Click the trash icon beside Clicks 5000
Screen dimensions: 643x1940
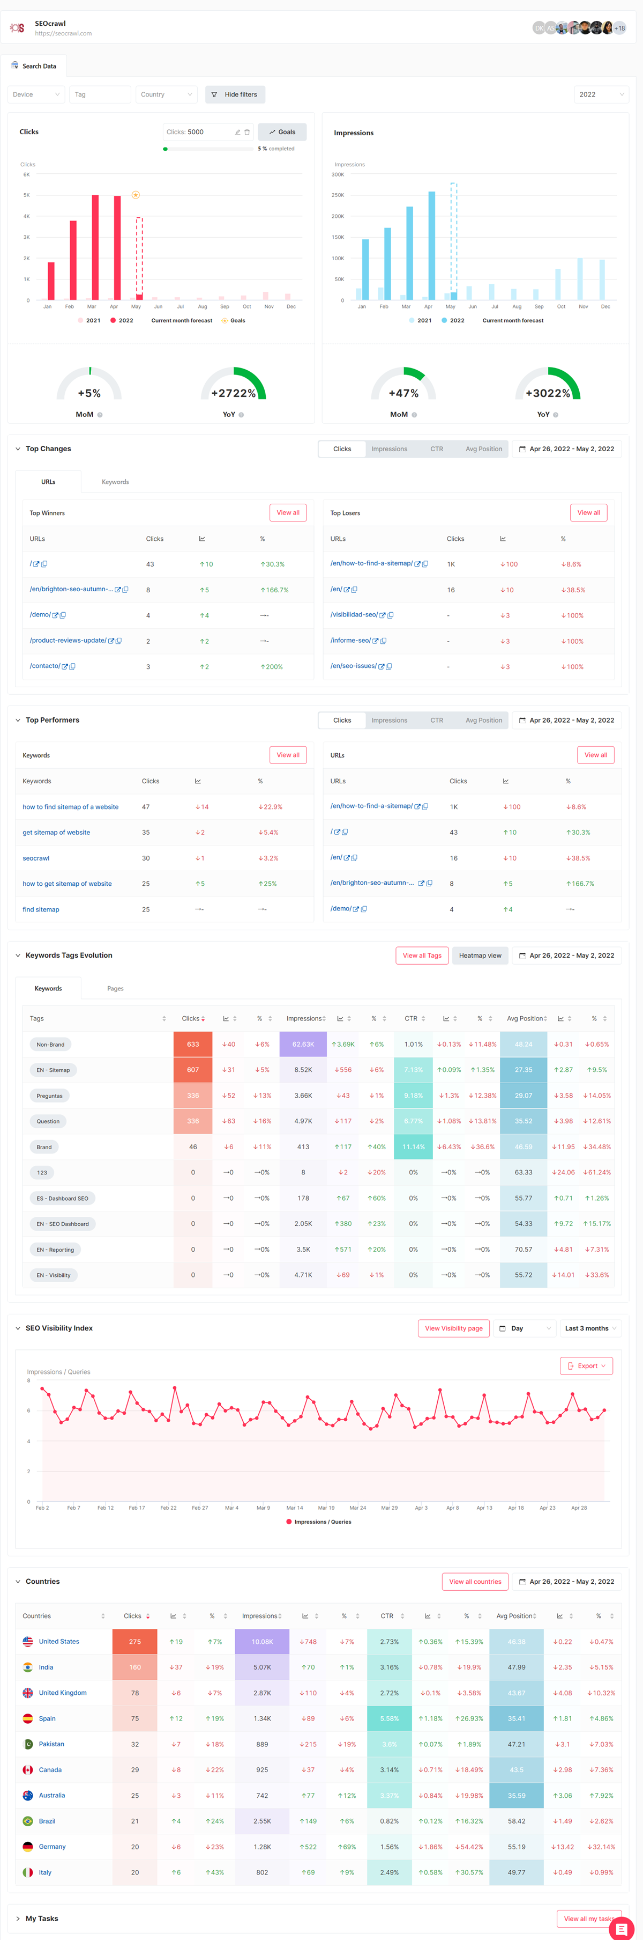[x=246, y=132]
